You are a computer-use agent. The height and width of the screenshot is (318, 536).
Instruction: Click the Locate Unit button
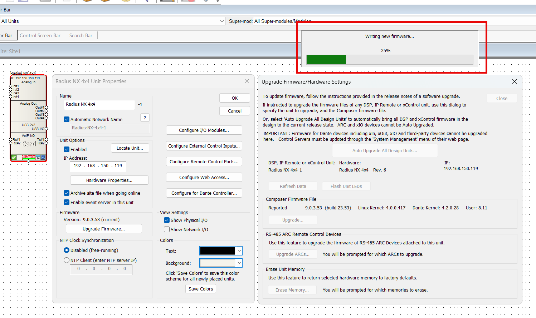[x=130, y=148]
